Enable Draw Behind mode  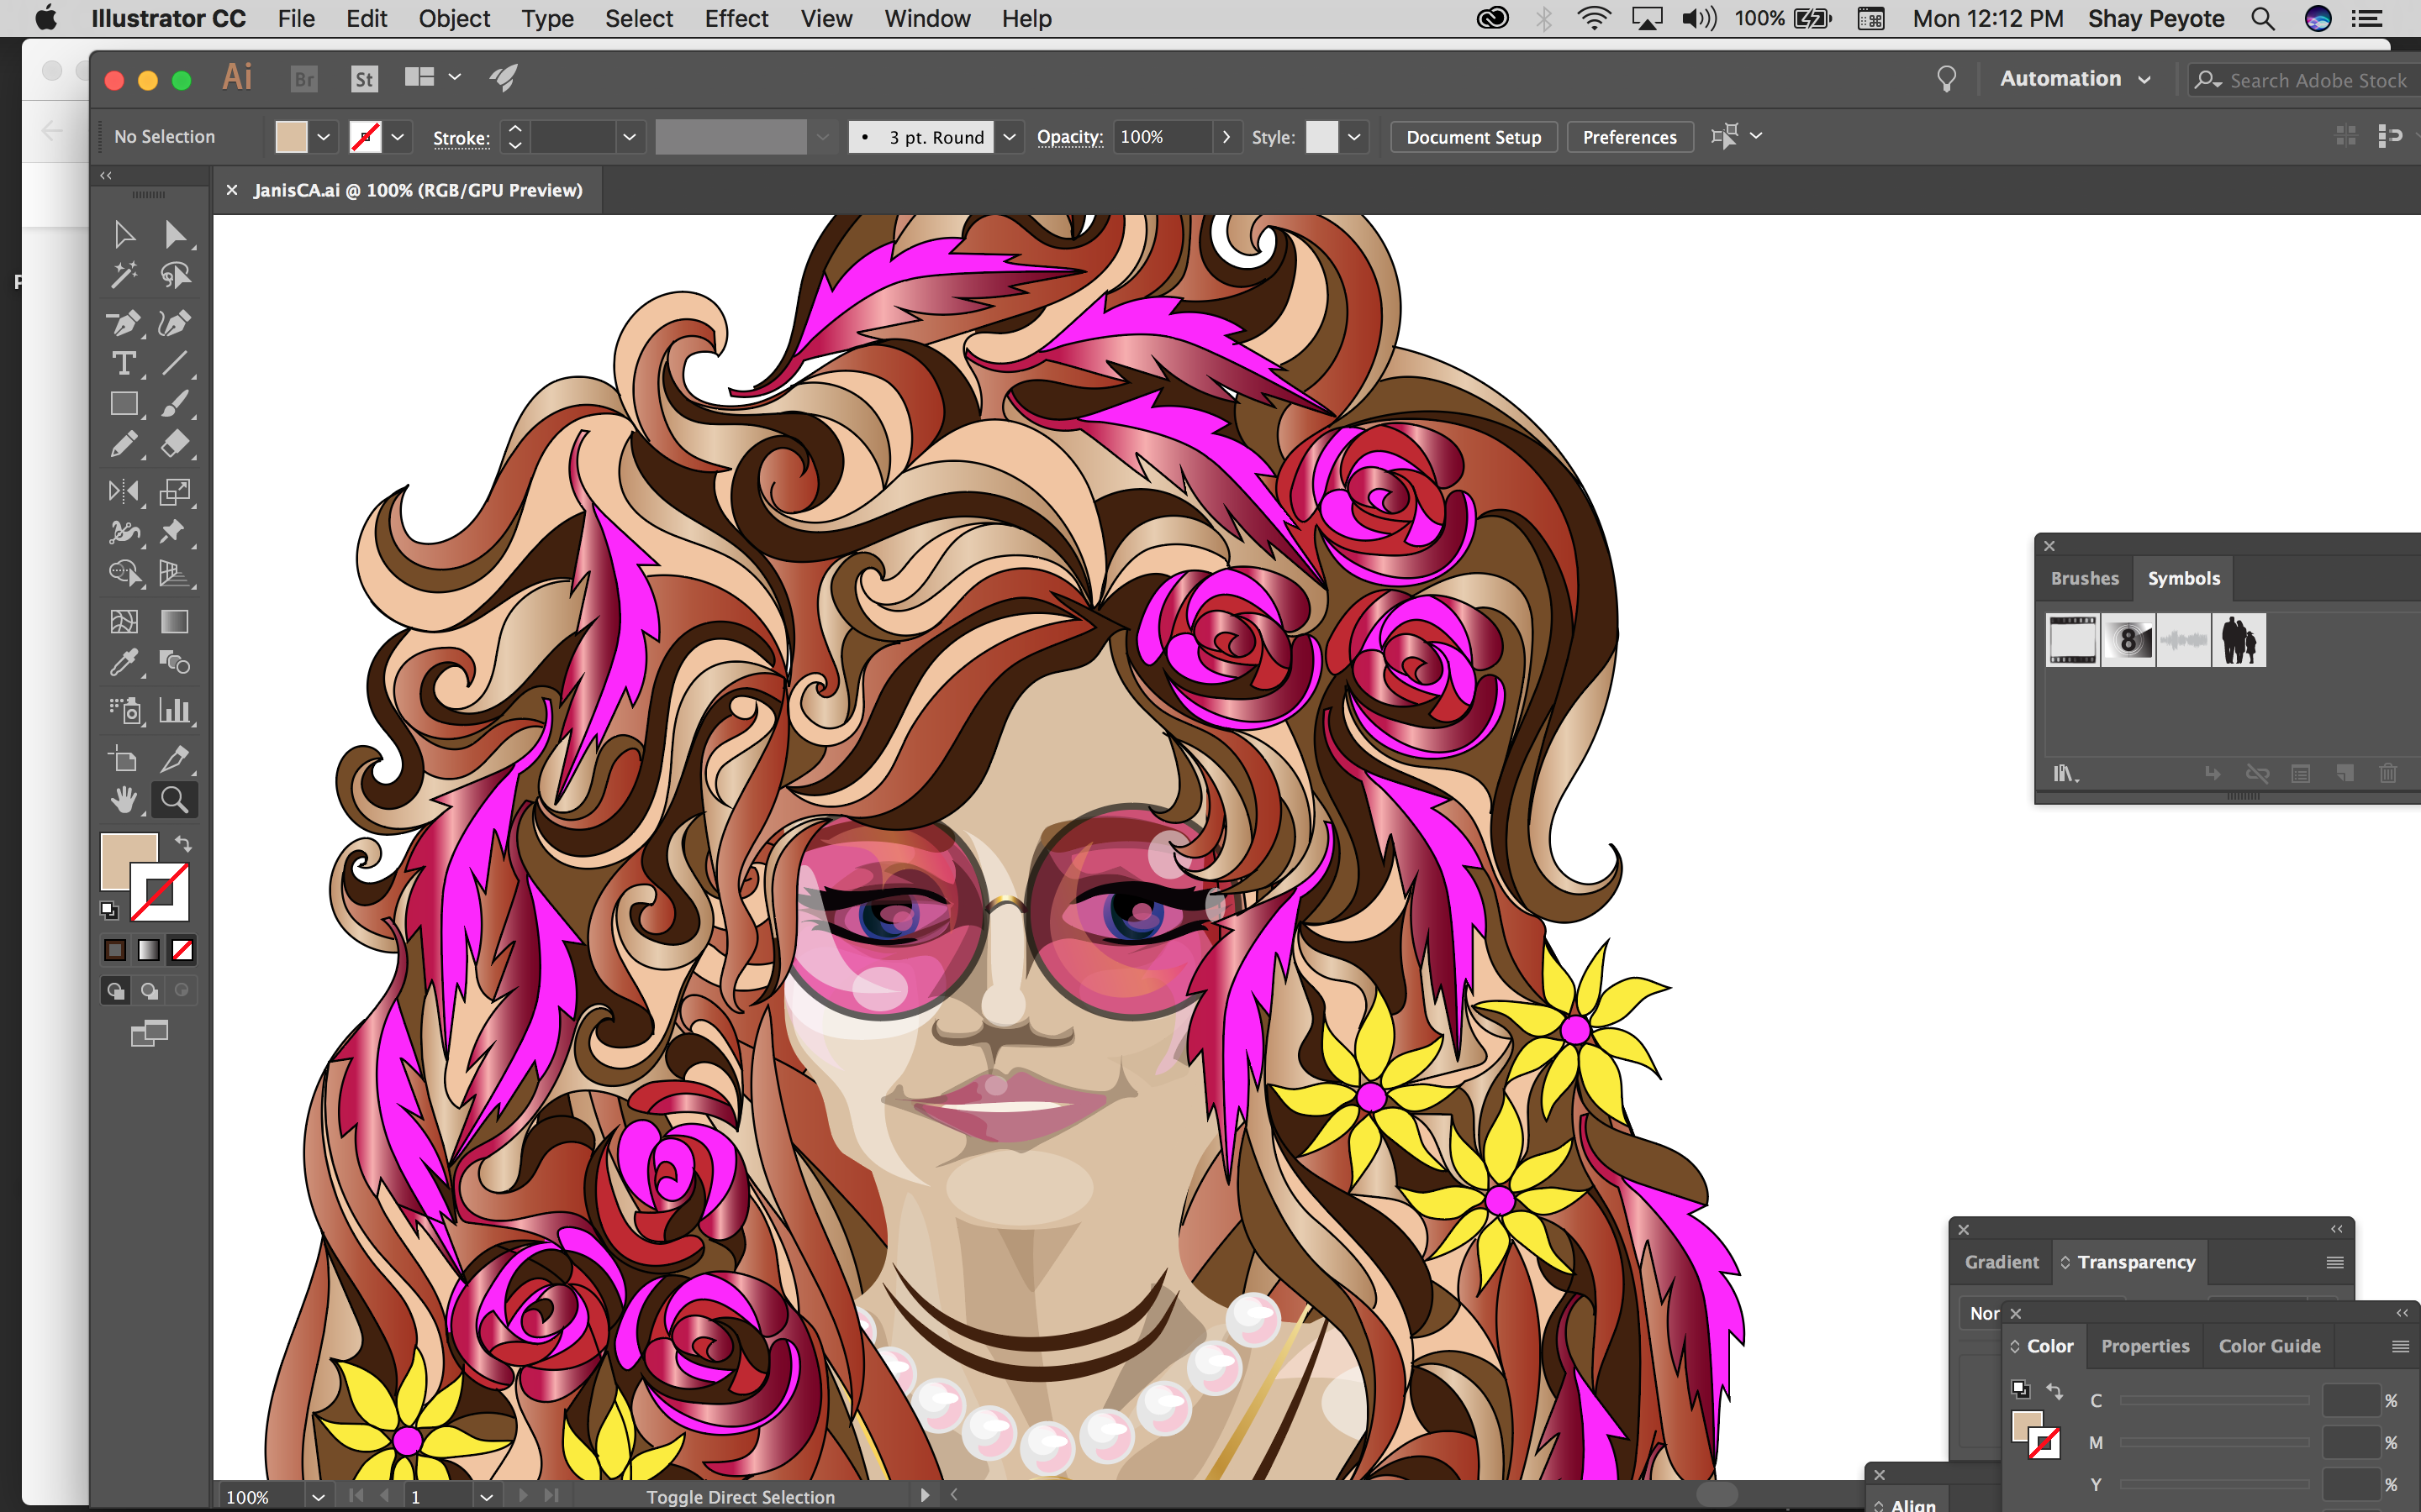click(x=149, y=991)
